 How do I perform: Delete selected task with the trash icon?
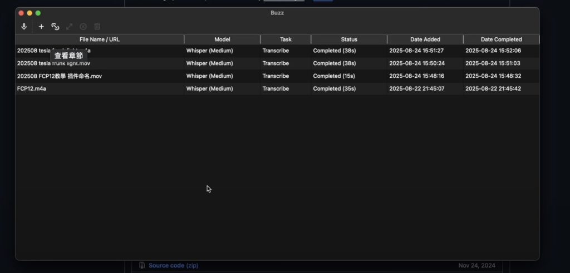[x=97, y=26]
